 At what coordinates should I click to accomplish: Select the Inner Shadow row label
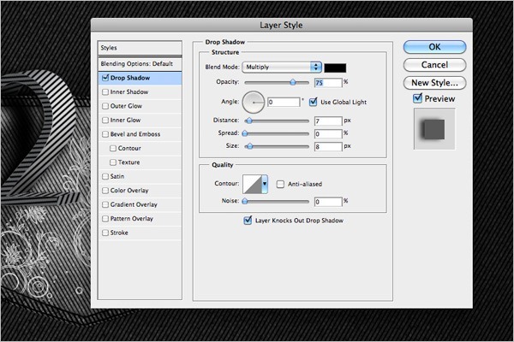(x=129, y=92)
